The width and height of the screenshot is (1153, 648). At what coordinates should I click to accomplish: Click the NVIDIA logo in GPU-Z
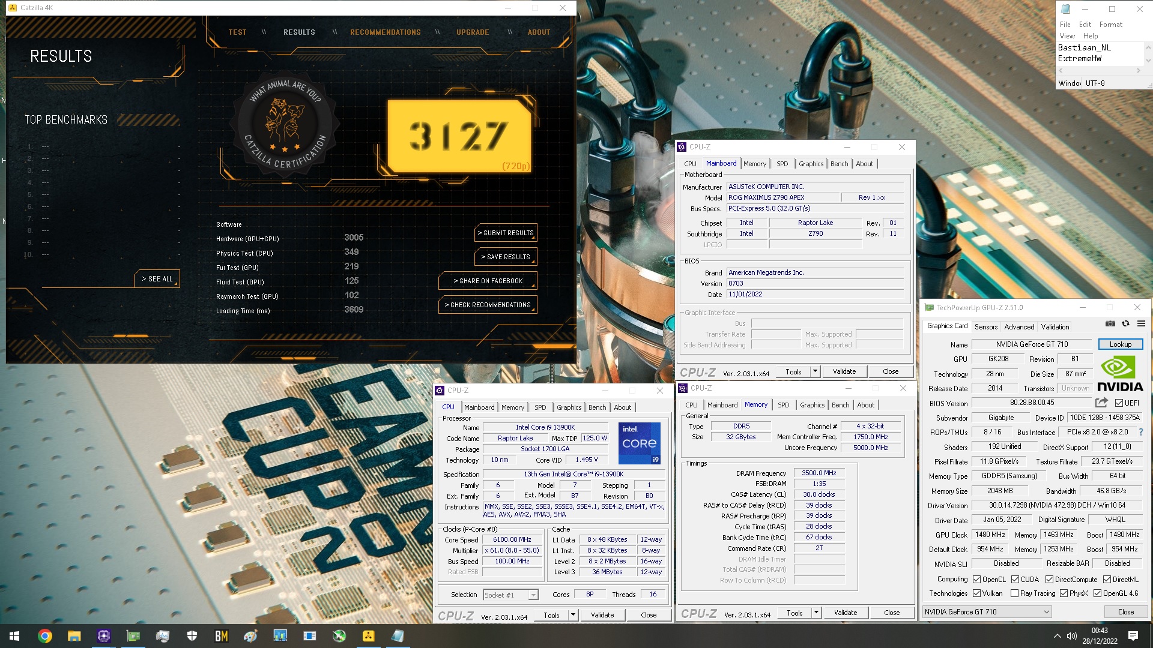click(x=1120, y=374)
